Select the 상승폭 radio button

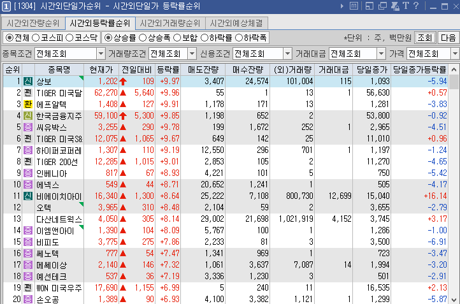(x=143, y=38)
